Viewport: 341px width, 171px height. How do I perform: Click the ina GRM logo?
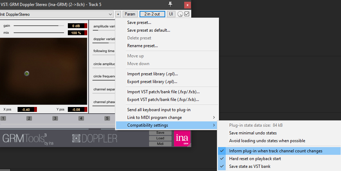[x=182, y=138]
